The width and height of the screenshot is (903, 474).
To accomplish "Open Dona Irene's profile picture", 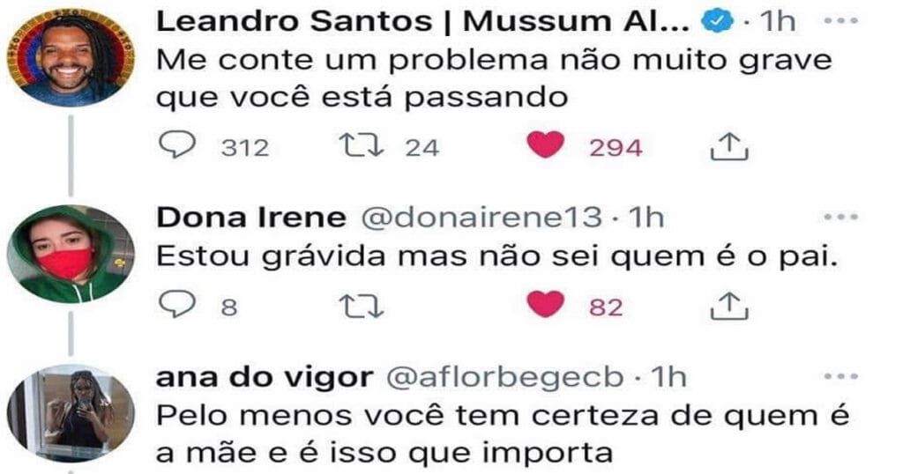I will click(x=71, y=254).
